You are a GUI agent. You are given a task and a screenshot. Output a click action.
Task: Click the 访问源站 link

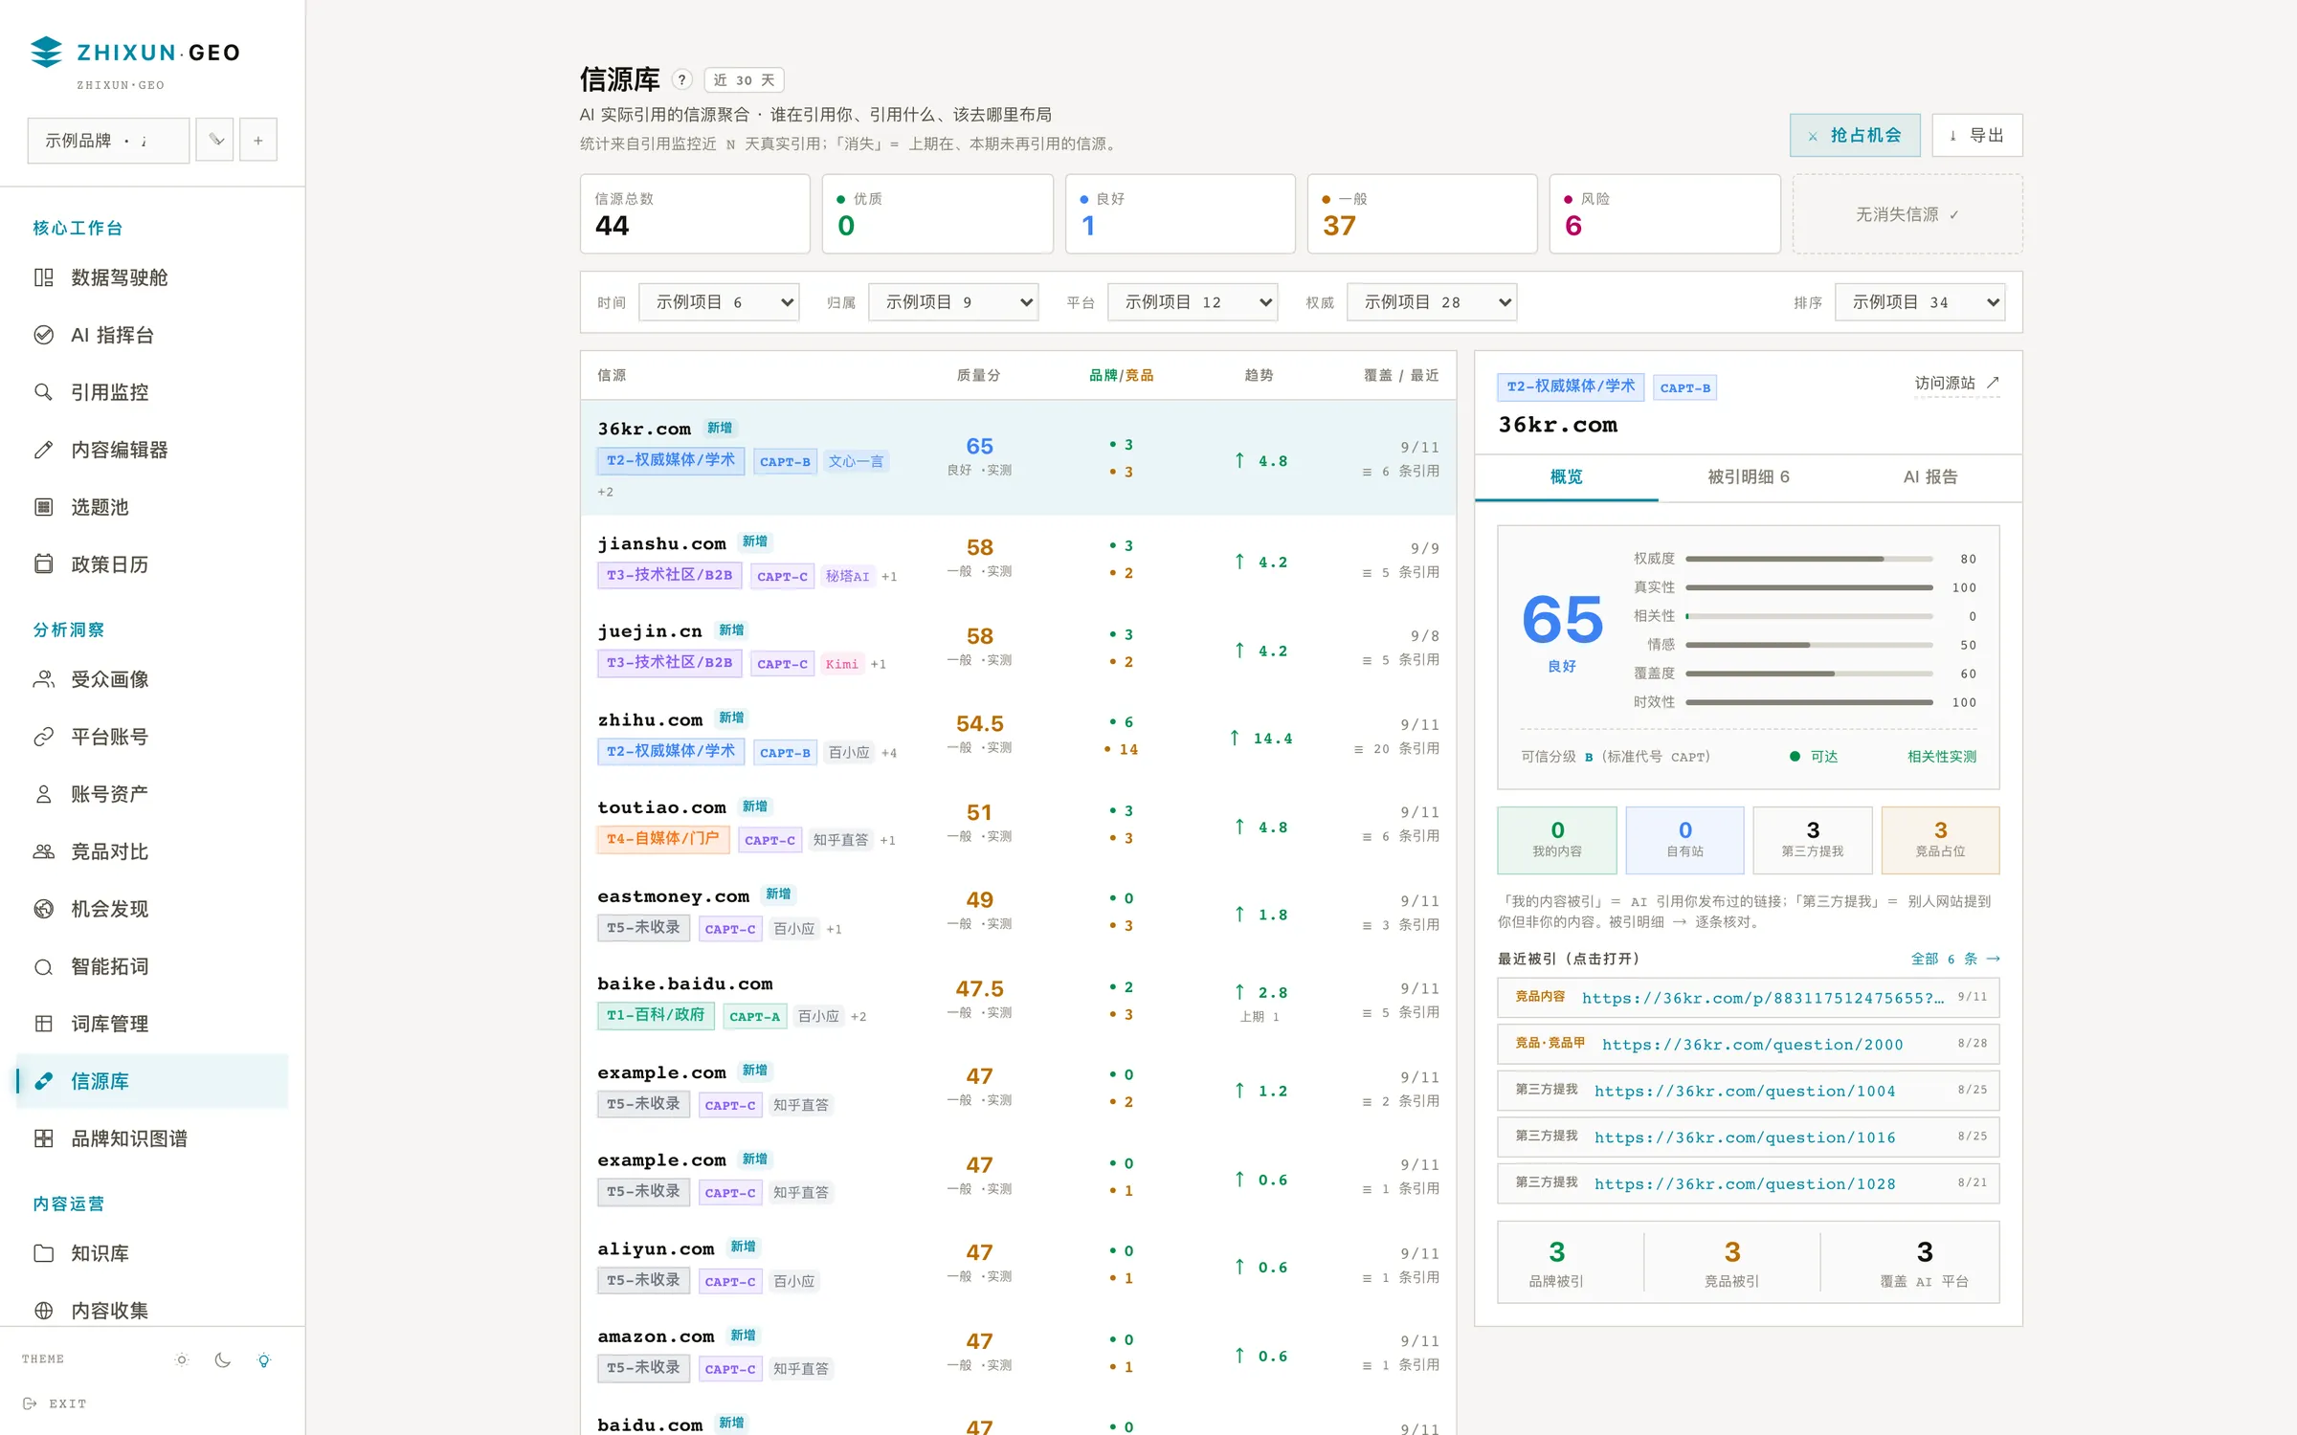coord(1956,383)
